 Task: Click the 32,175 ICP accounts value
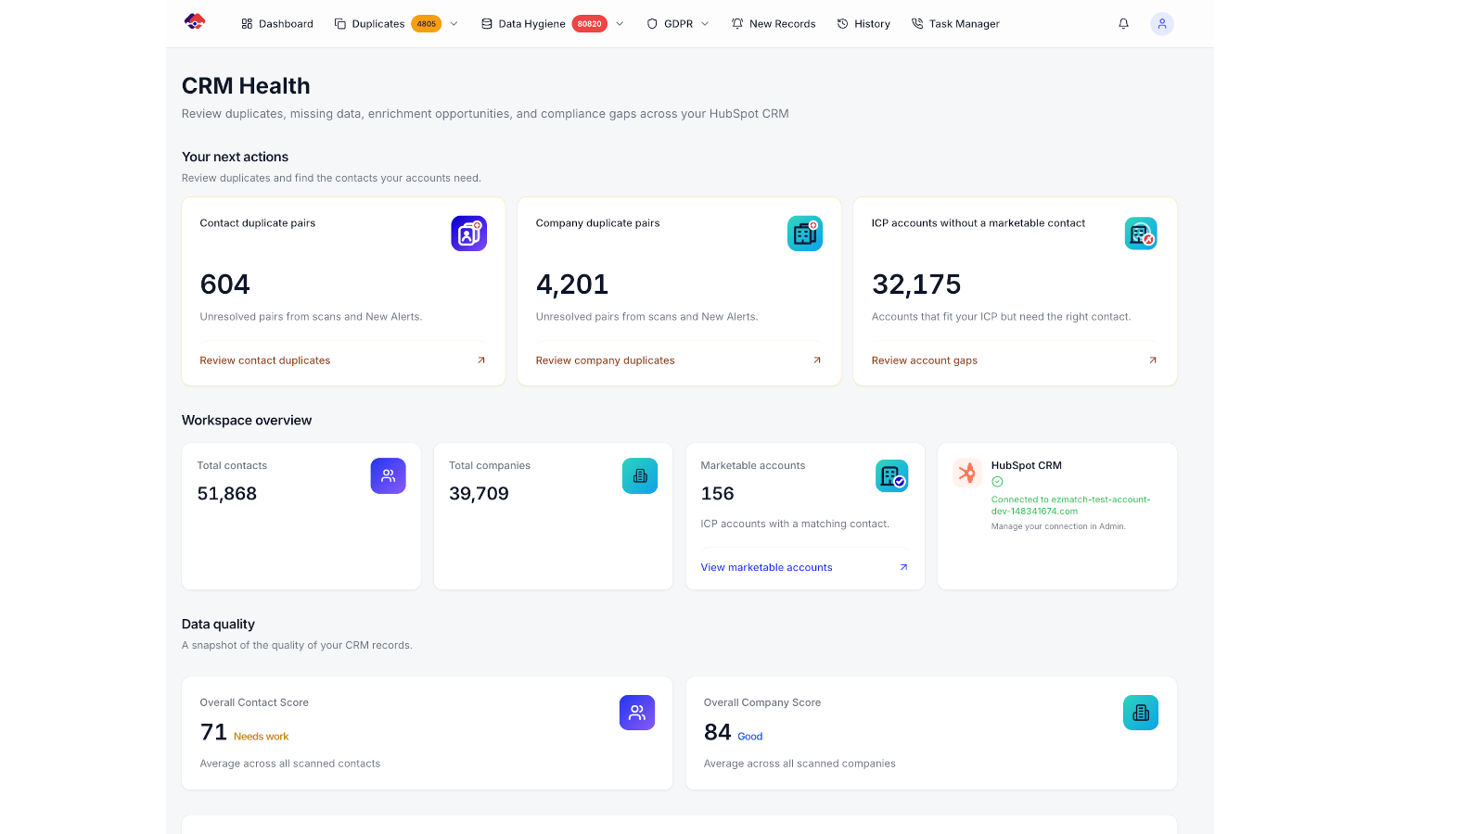pyautogui.click(x=916, y=284)
